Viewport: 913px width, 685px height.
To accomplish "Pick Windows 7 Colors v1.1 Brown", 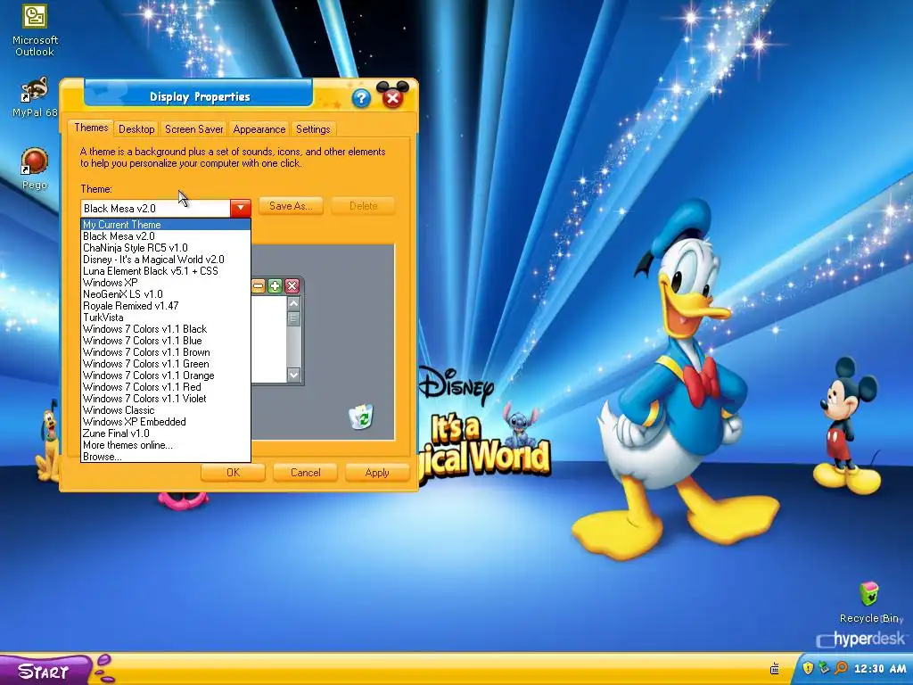I will pyautogui.click(x=166, y=352).
